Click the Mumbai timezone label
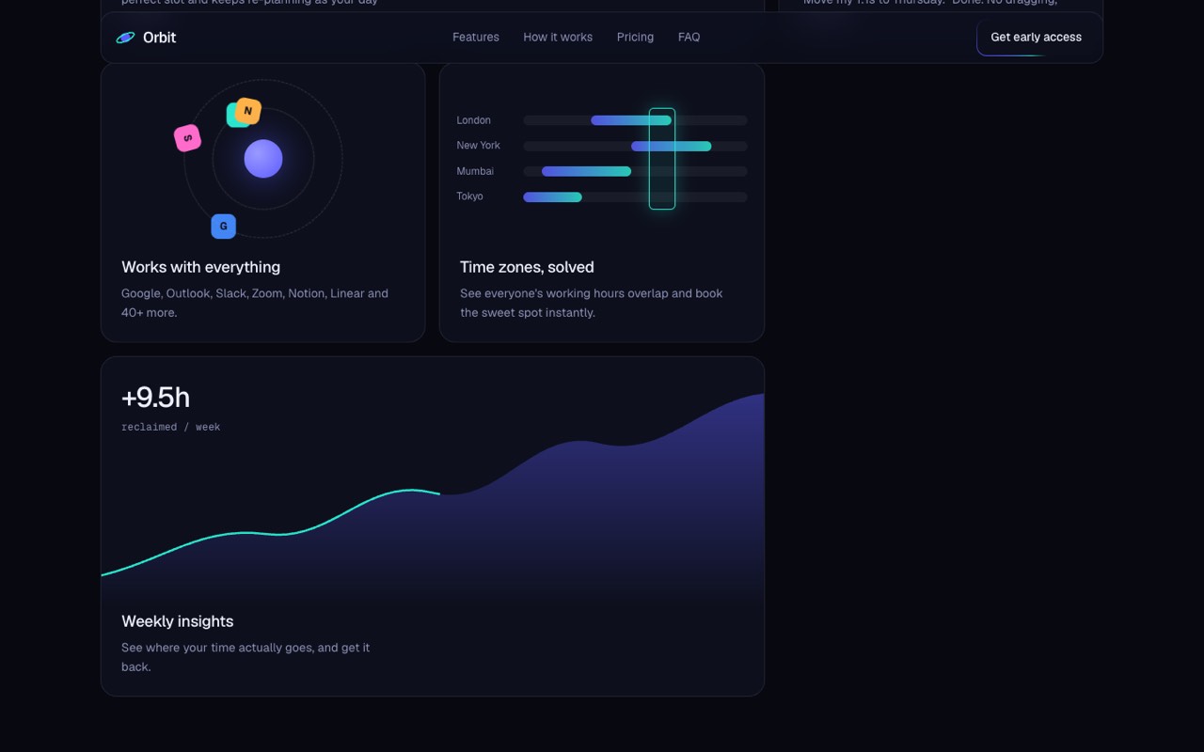Screen dimensions: 1204x752 475,171
